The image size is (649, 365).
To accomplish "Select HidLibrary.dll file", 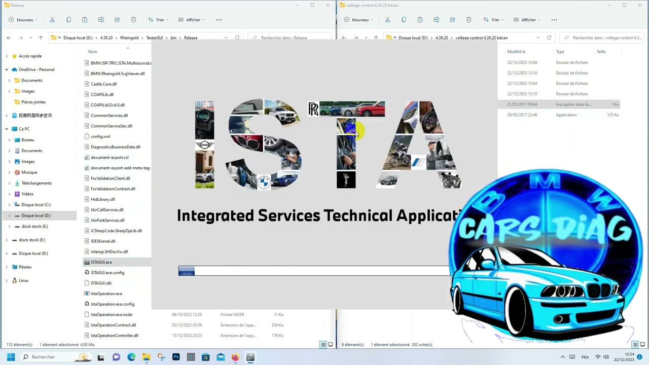I will point(103,199).
